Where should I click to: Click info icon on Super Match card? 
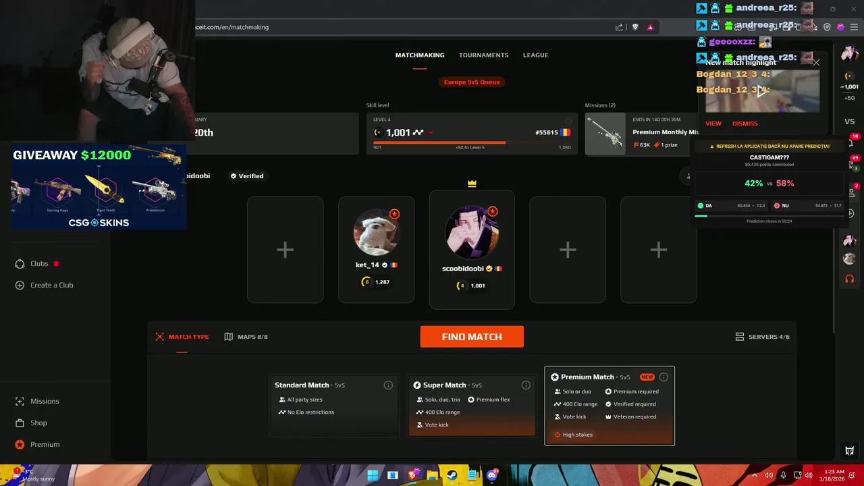(526, 385)
